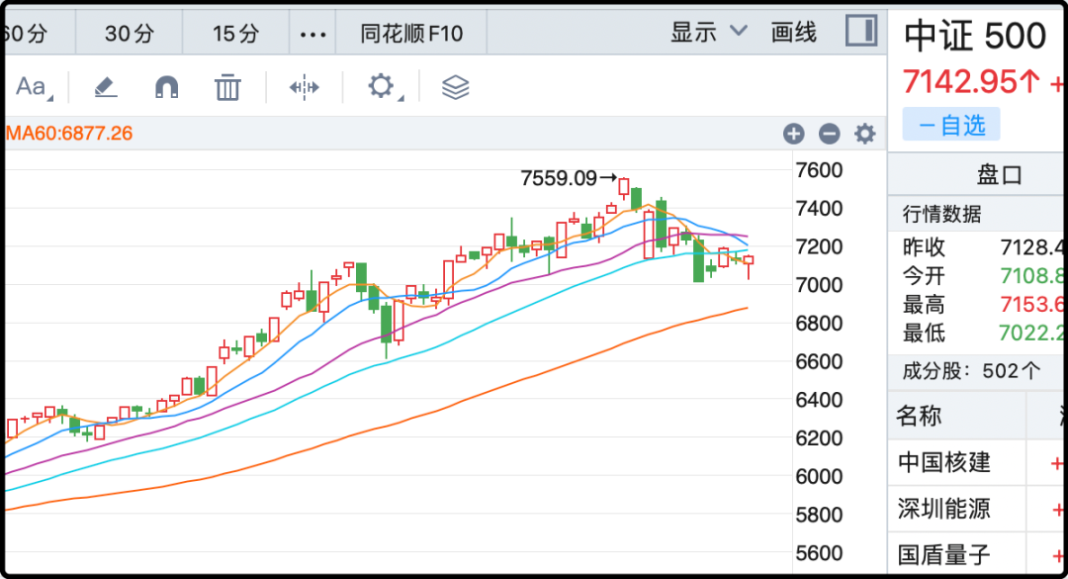Click the 成分股: 502个 label
The height and width of the screenshot is (579, 1068).
click(x=971, y=371)
